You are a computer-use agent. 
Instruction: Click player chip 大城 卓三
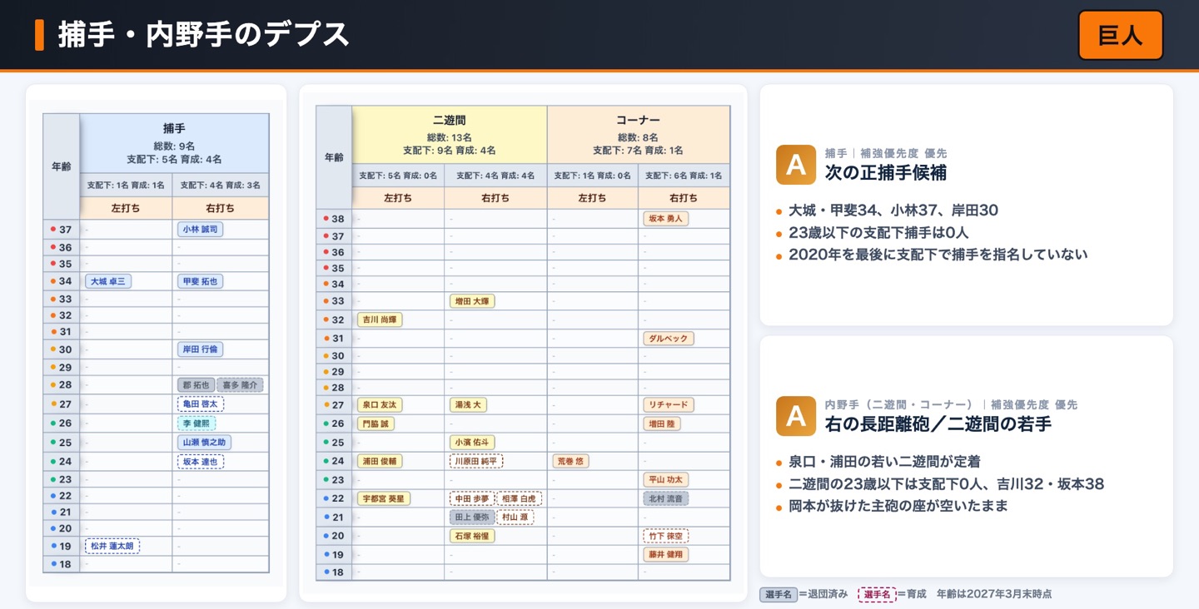[x=108, y=281]
